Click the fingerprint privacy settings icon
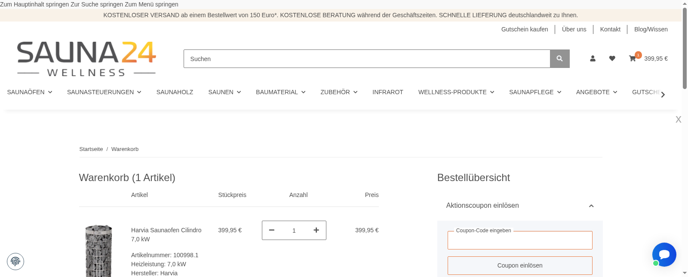The height and width of the screenshot is (277, 688). pyautogui.click(x=15, y=262)
